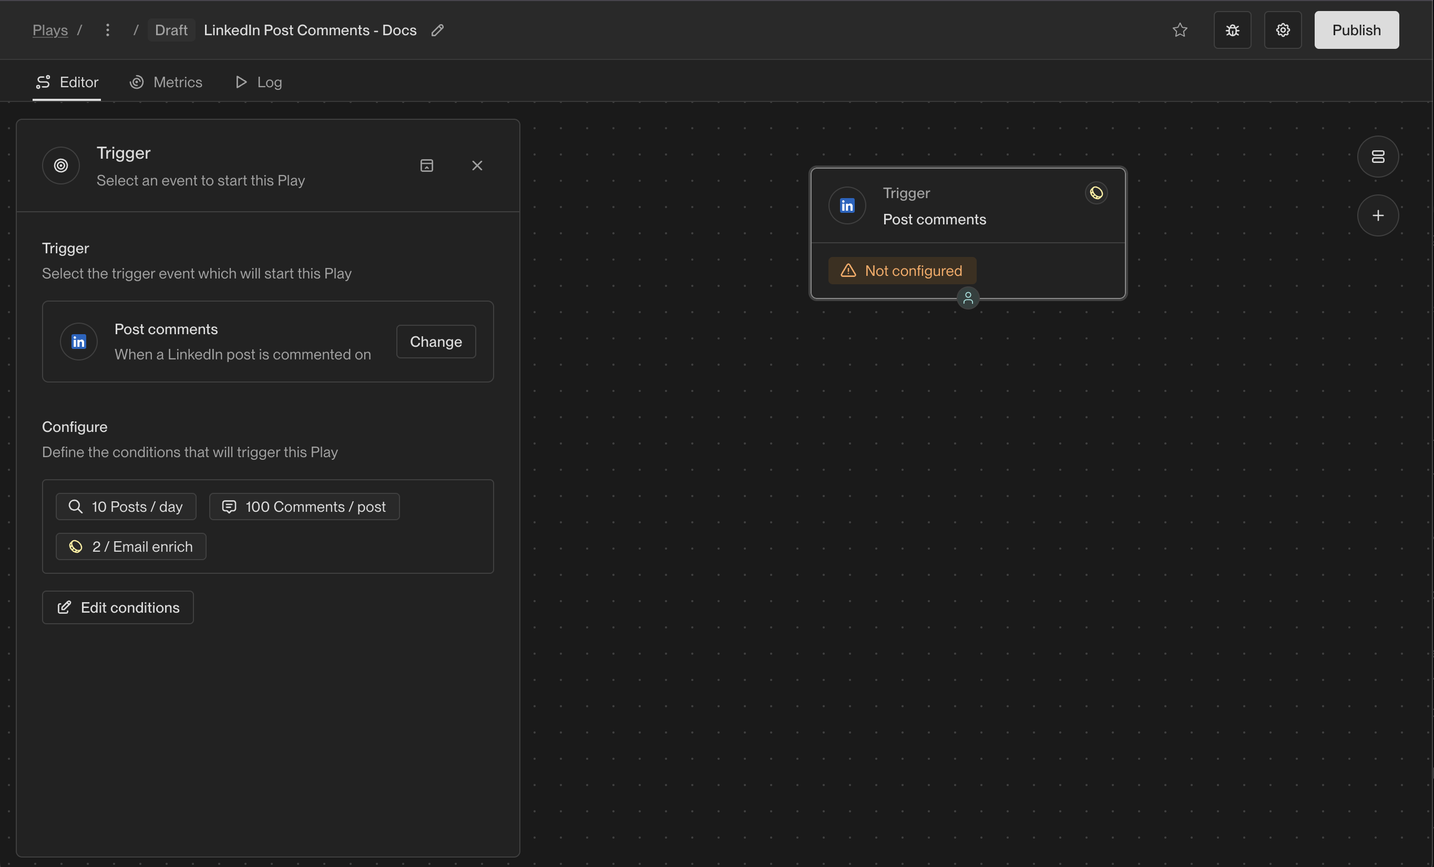Screen dimensions: 1434x867
Task: Open the three-dot breadcrumb menu
Action: [108, 30]
